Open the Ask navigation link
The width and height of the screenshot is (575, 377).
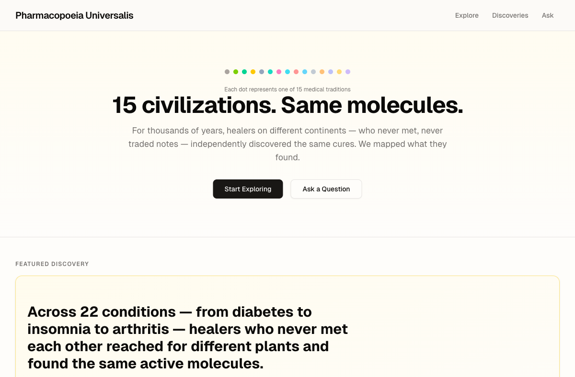pyautogui.click(x=547, y=15)
